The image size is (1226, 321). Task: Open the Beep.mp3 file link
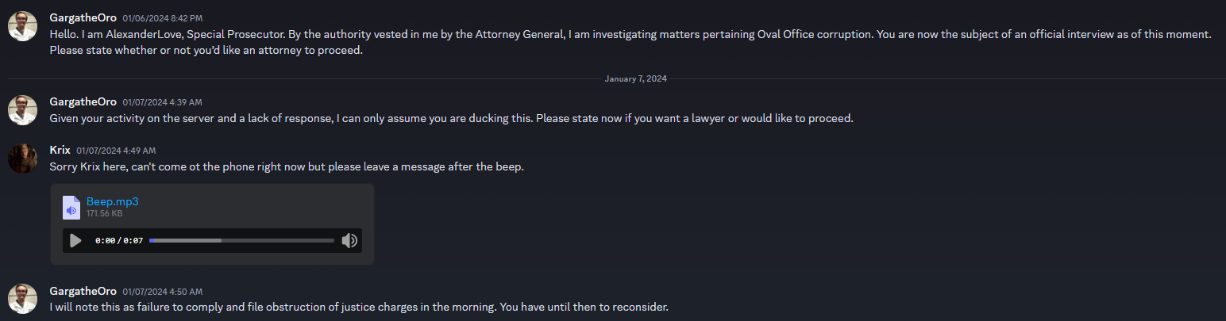pos(113,201)
